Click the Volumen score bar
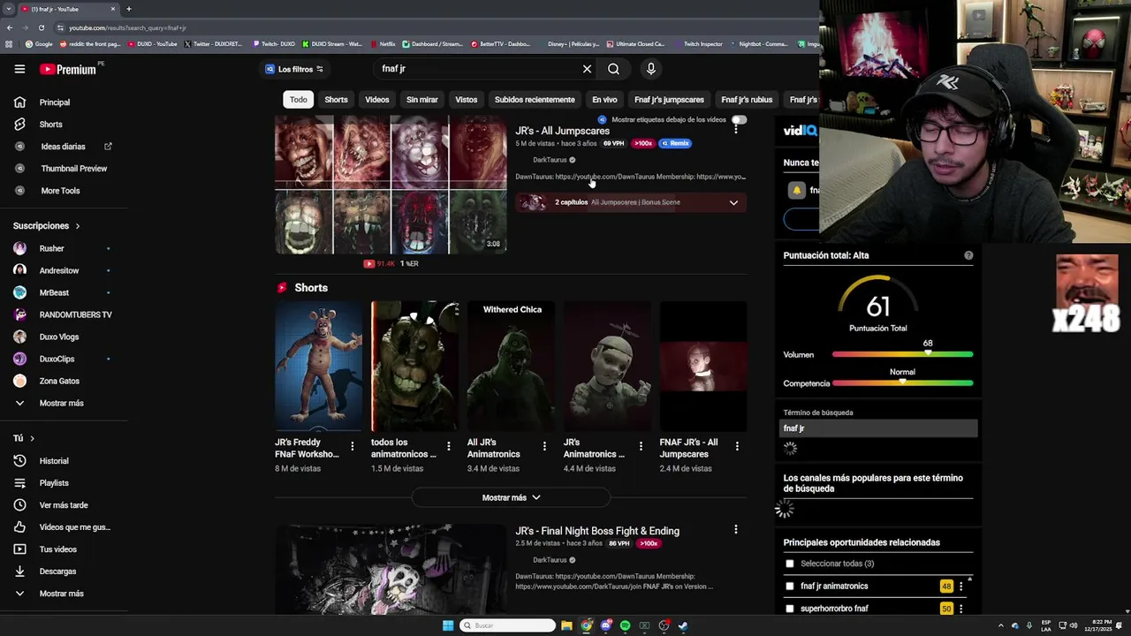Screen dimensions: 1131x636 pos(902,354)
